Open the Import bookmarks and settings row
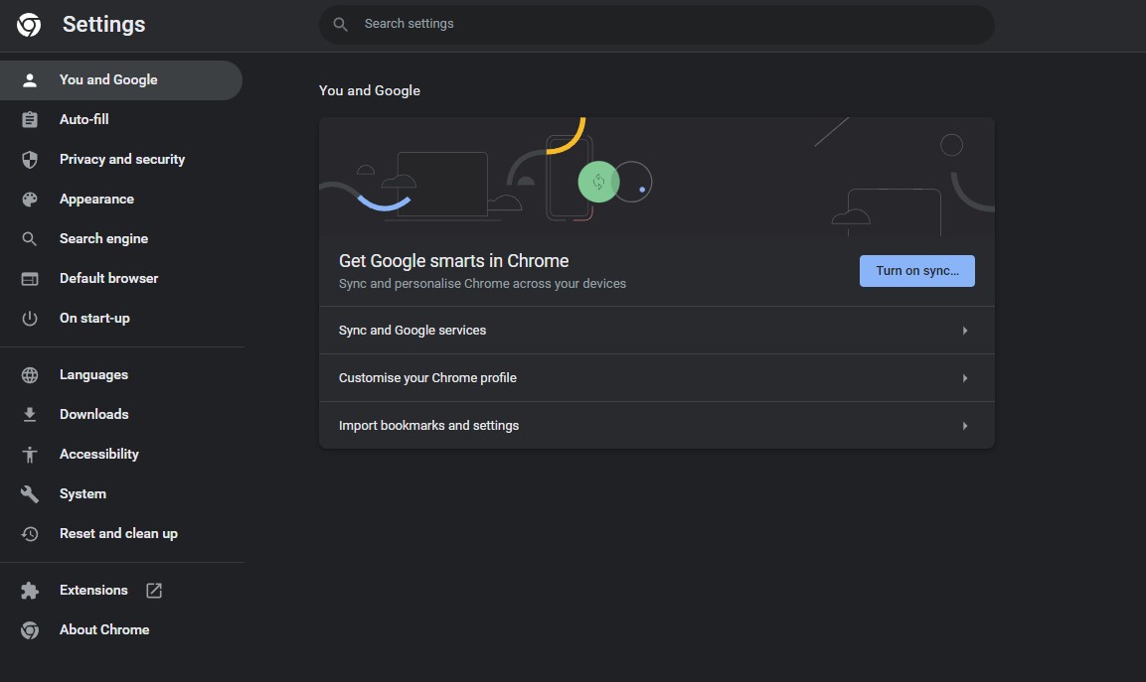This screenshot has width=1146, height=682. [656, 426]
